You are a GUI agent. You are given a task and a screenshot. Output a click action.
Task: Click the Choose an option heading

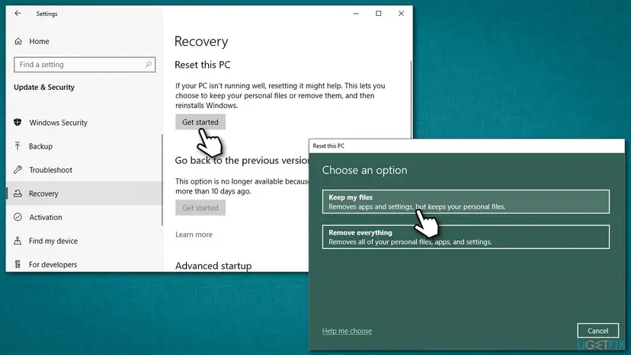[x=364, y=170]
